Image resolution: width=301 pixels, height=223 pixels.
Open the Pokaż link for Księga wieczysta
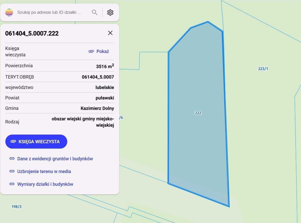103,51
